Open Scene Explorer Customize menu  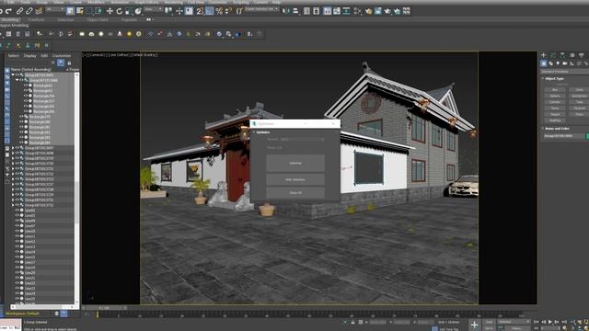(62, 55)
